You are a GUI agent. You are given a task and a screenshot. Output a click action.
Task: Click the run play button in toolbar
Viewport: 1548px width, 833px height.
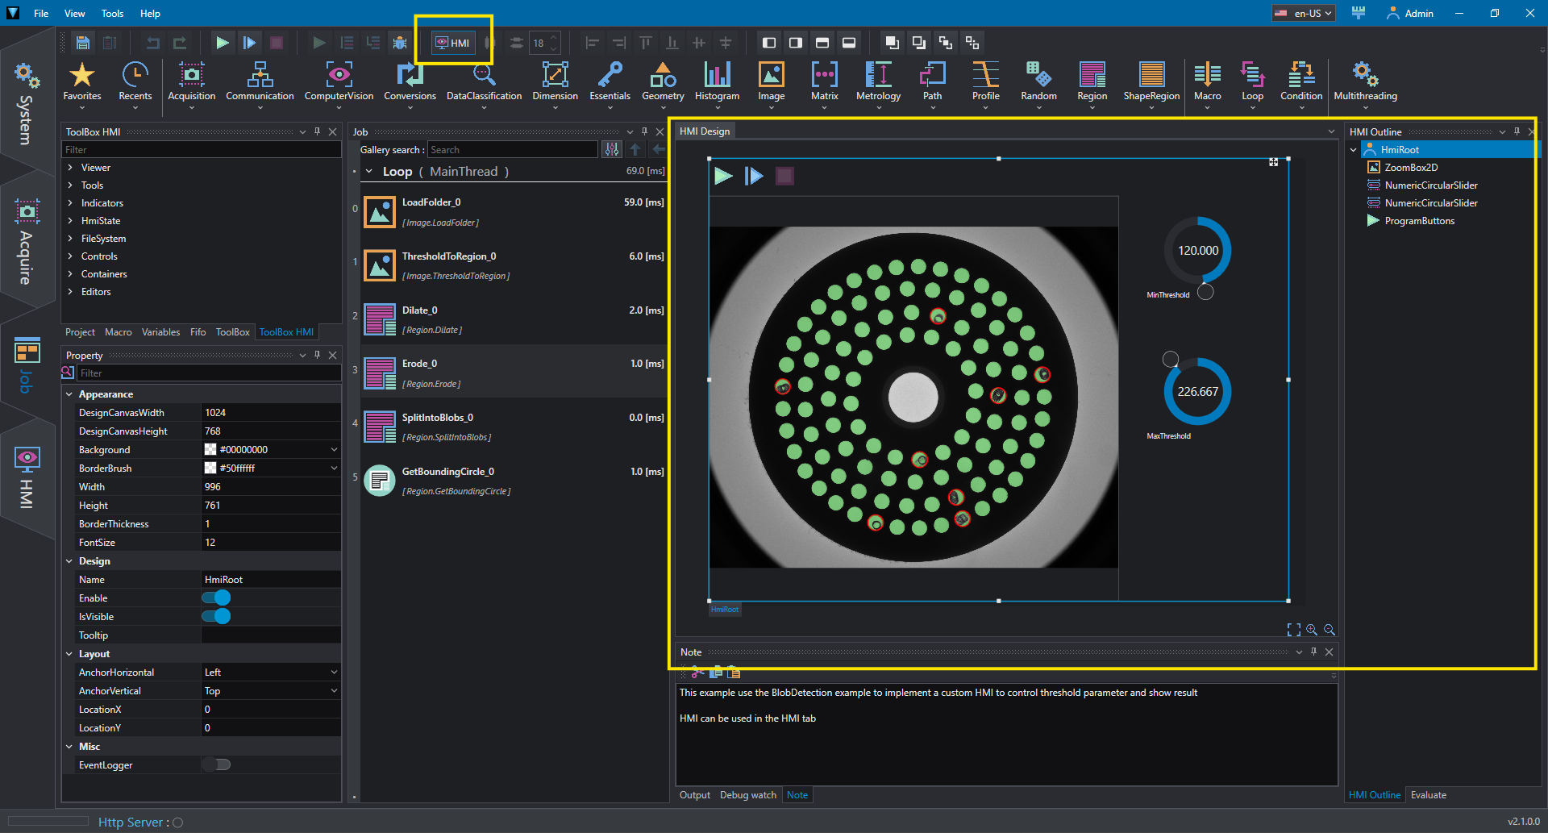click(x=222, y=43)
